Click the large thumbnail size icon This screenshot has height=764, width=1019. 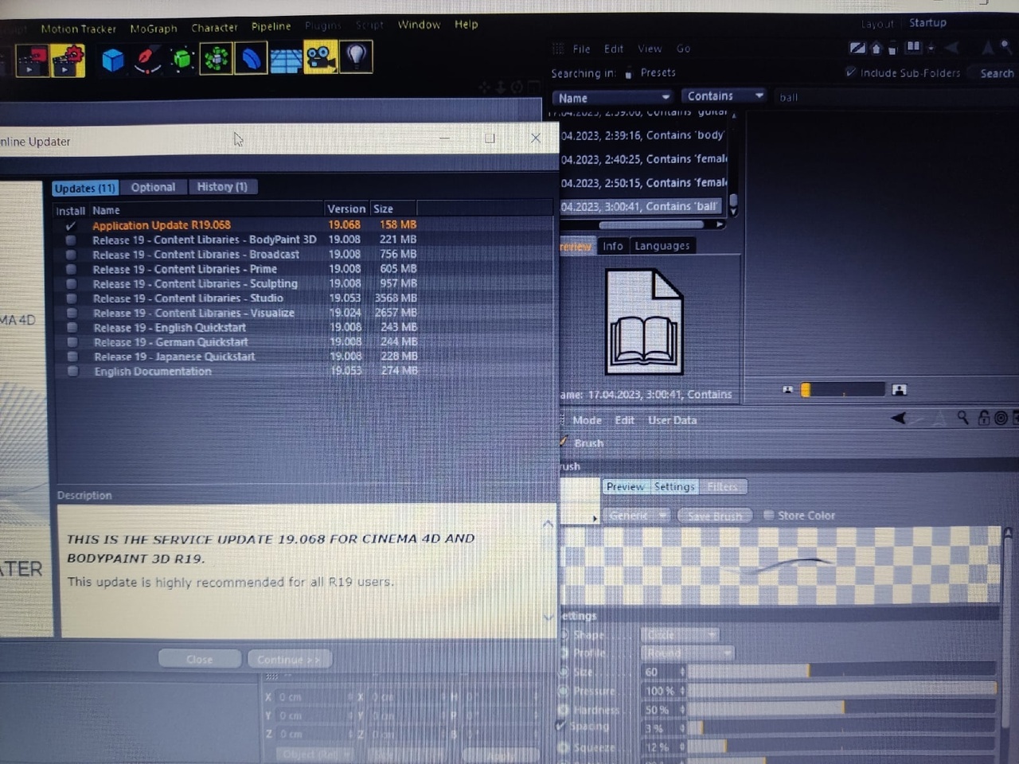tap(900, 389)
